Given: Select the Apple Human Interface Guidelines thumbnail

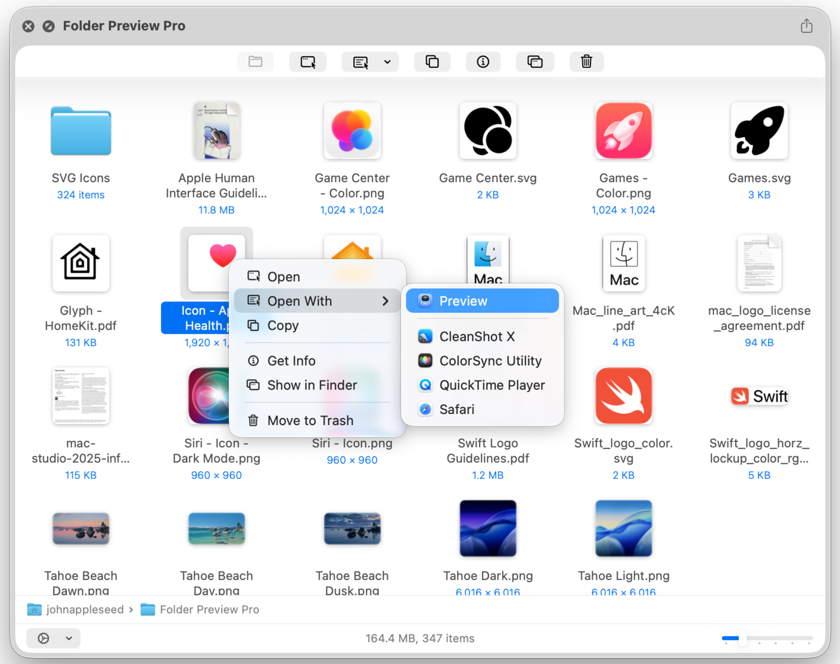Looking at the screenshot, I should click(x=216, y=131).
